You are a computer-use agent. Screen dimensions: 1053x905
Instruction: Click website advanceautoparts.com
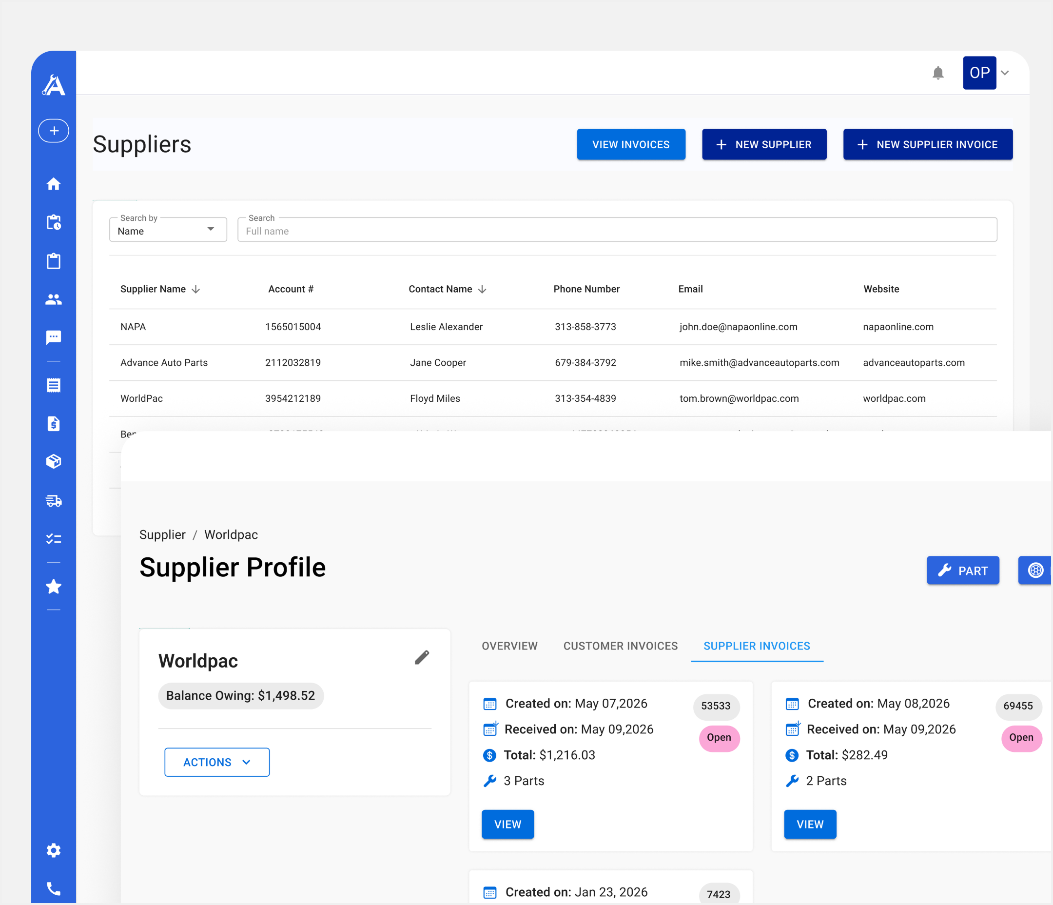point(913,362)
